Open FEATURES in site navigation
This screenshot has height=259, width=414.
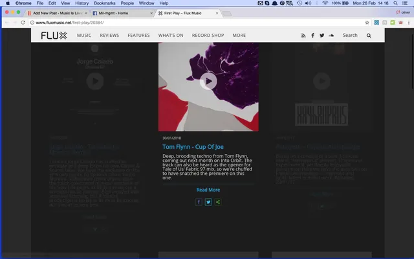click(x=138, y=36)
